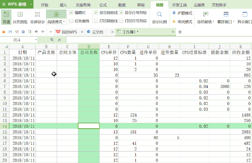Click the Name Box showing D14
Screen dimensions: 252x163
(17, 40)
